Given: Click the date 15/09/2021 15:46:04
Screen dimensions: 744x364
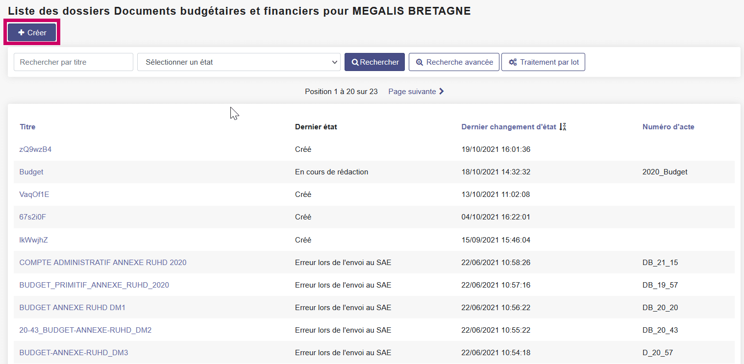Looking at the screenshot, I should tap(496, 240).
